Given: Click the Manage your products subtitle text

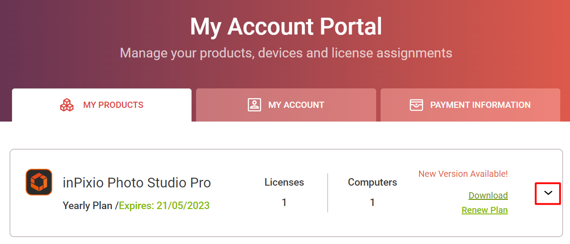Looking at the screenshot, I should coord(286,53).
